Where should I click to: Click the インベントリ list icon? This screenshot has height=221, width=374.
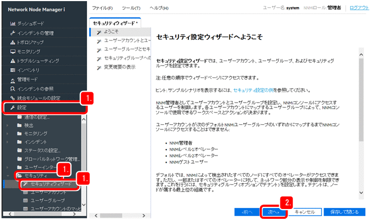pos(13,70)
